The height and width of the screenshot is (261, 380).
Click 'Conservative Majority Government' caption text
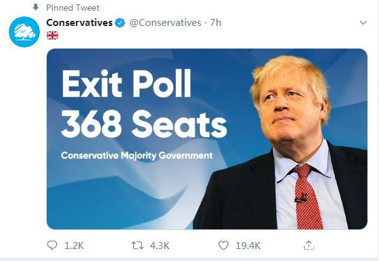pyautogui.click(x=137, y=155)
